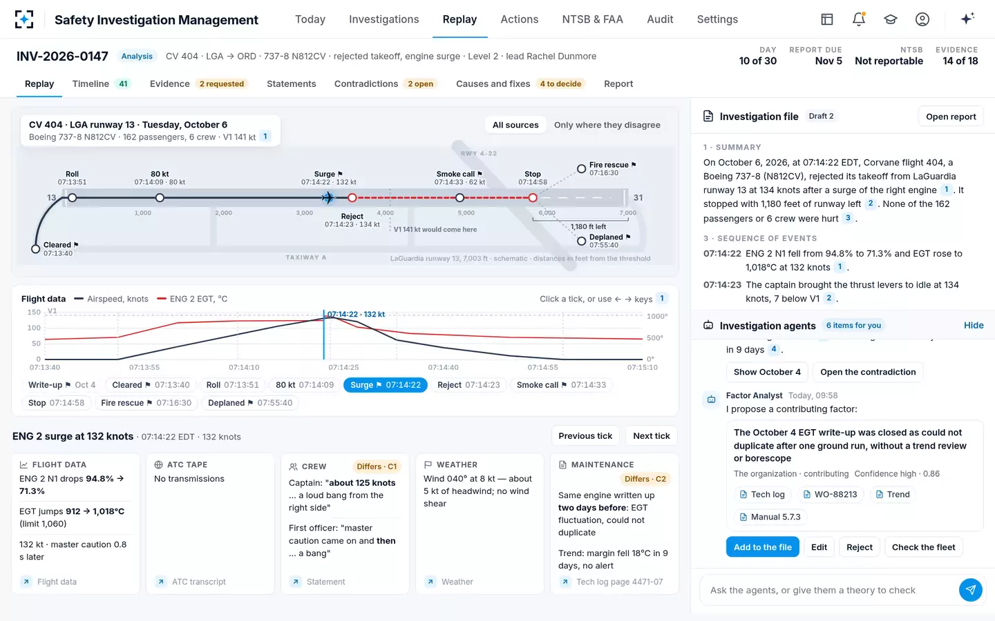Switch to the Timeline sub-tab

click(102, 84)
